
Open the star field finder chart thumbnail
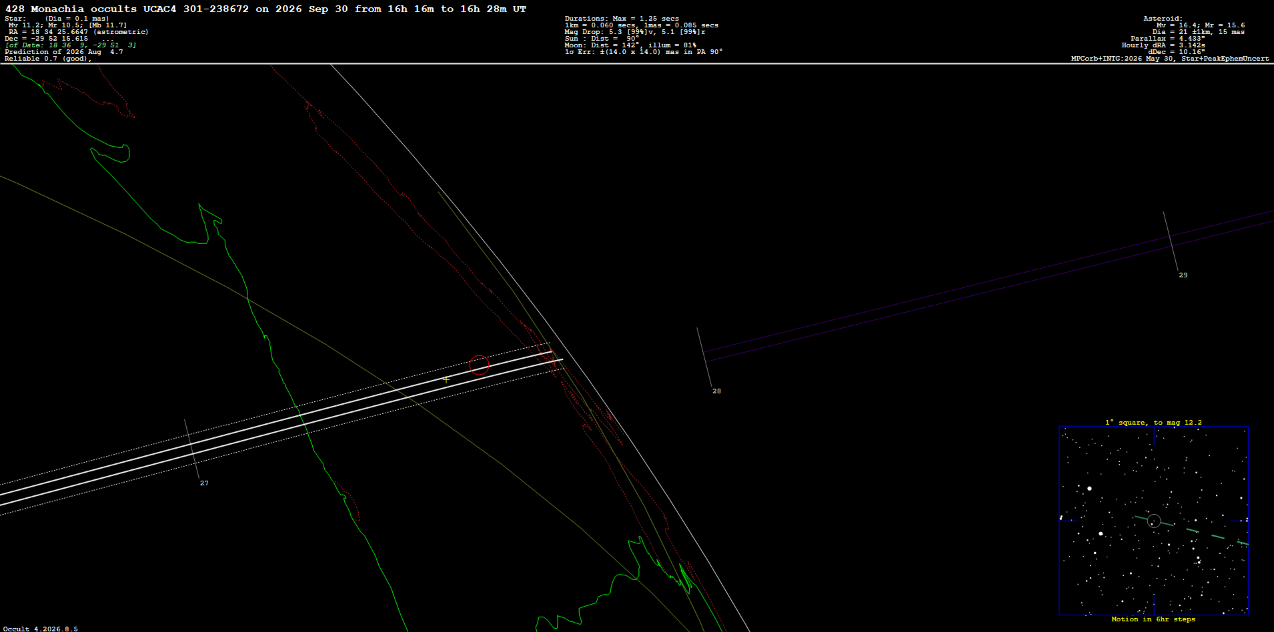pyautogui.click(x=1154, y=521)
